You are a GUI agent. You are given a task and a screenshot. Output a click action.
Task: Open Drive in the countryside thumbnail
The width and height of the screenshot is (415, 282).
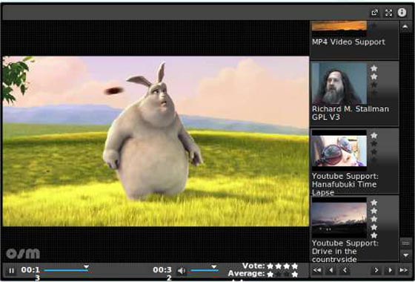coord(339,217)
